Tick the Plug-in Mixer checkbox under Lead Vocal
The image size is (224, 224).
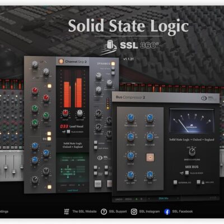tap(68, 132)
